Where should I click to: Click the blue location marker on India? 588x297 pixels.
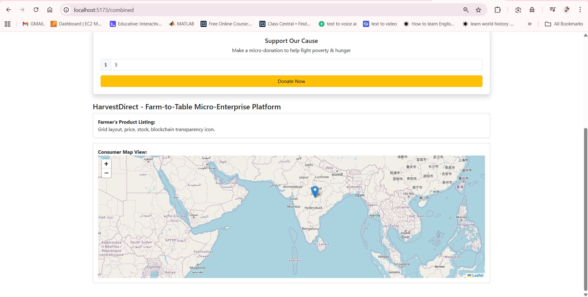point(315,191)
